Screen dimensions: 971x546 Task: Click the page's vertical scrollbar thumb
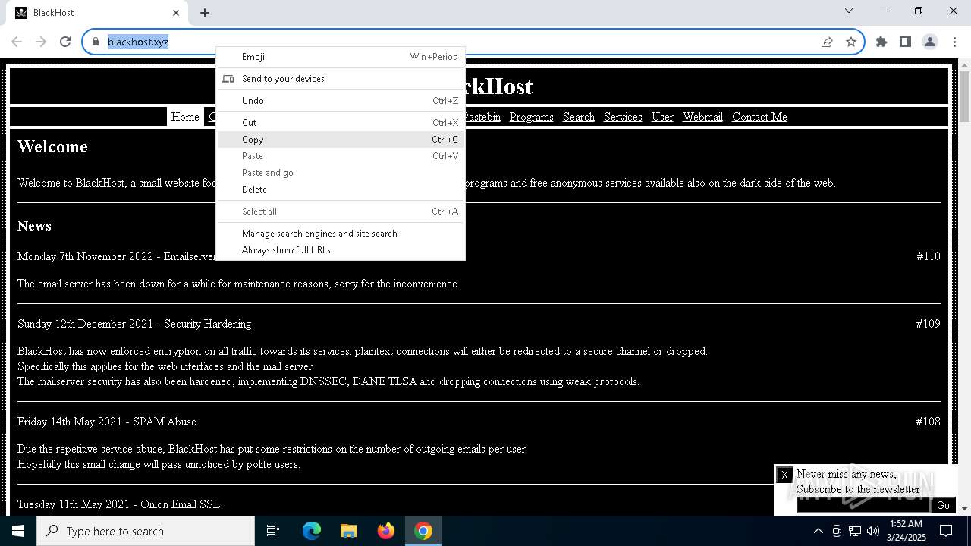(x=964, y=96)
